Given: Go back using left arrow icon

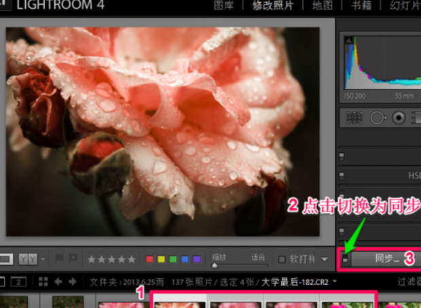Looking at the screenshot, I should (x=58, y=281).
